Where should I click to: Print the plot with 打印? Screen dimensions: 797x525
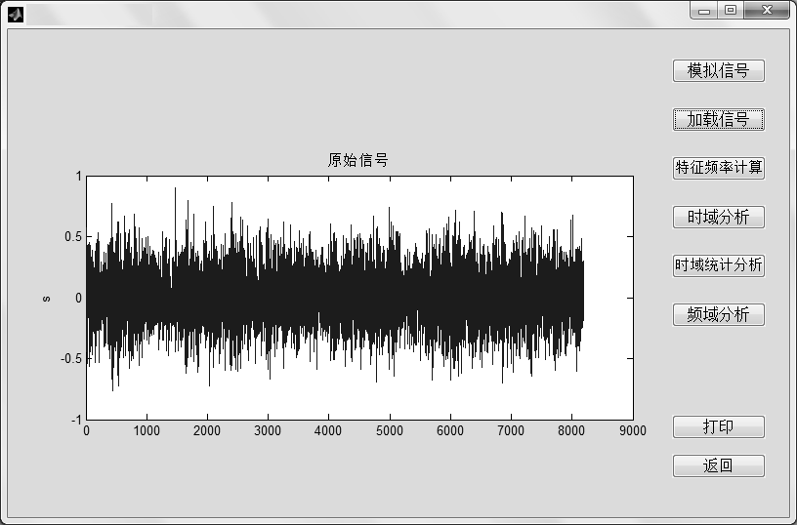(718, 426)
